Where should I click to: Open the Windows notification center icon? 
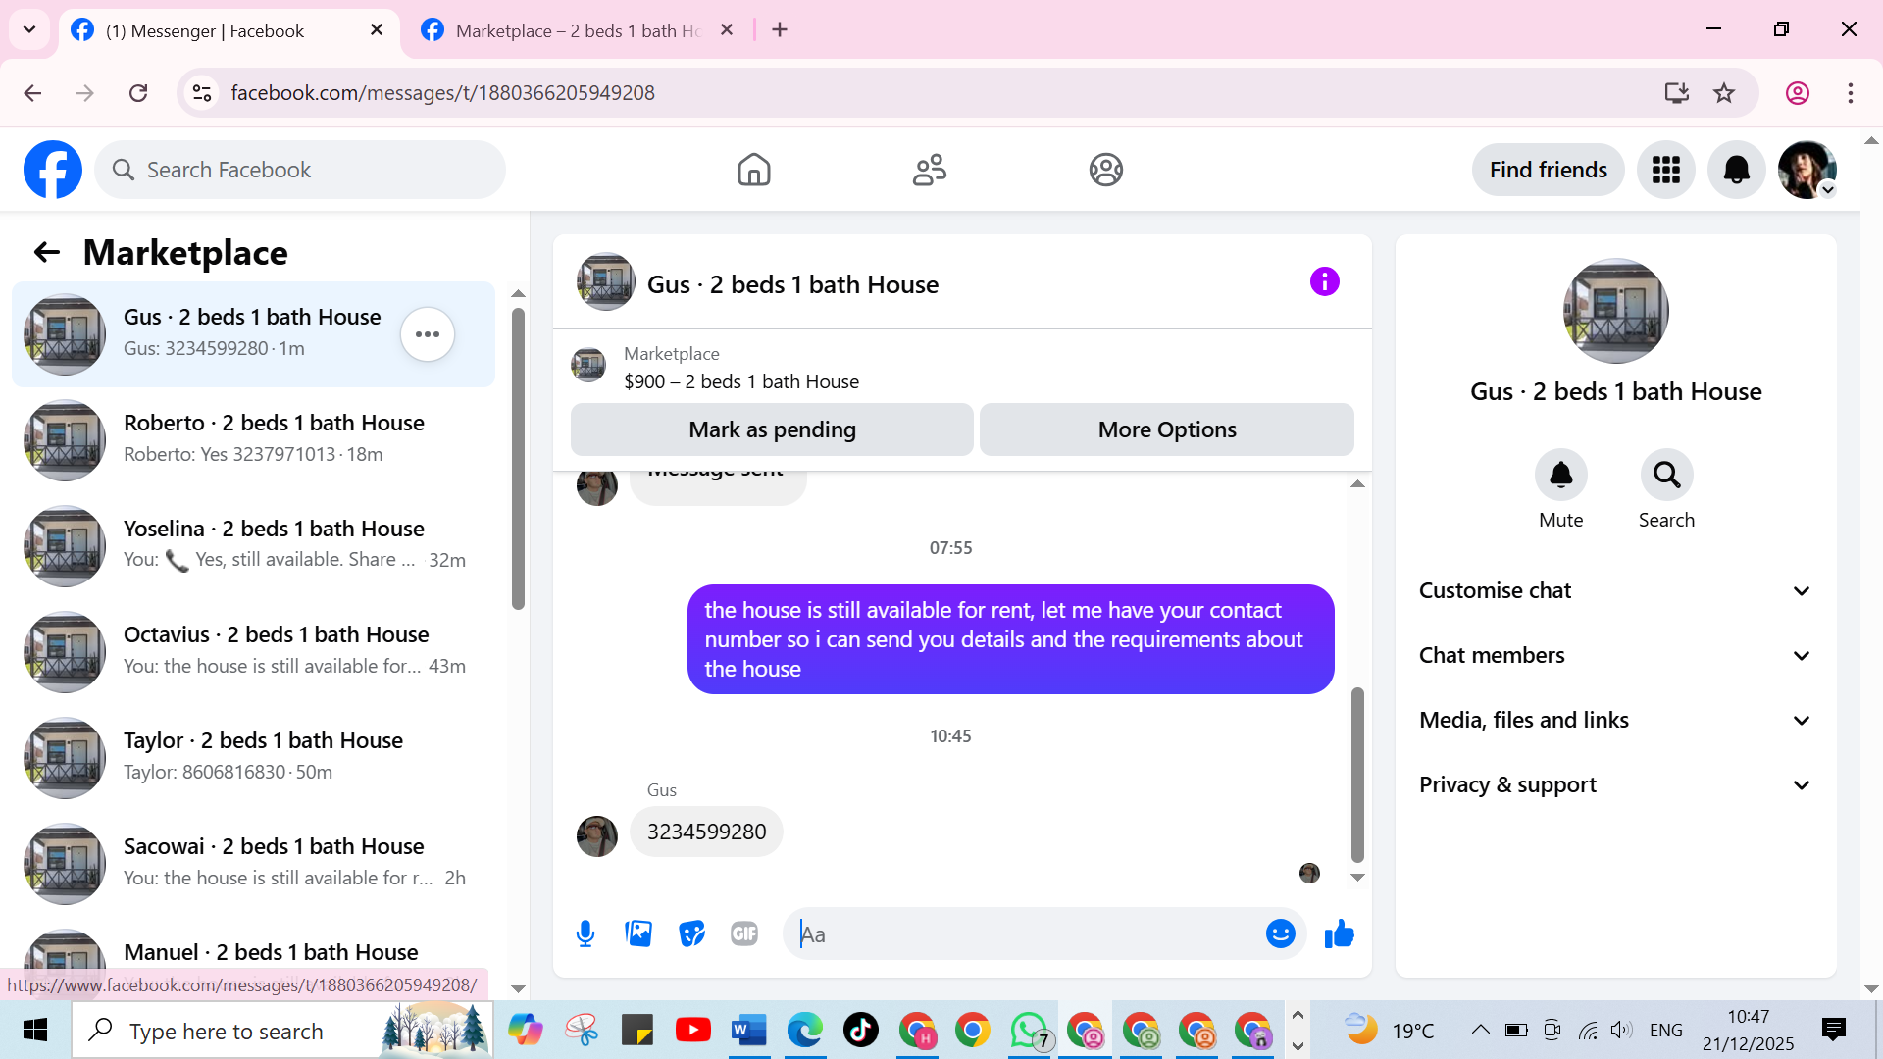(x=1833, y=1030)
